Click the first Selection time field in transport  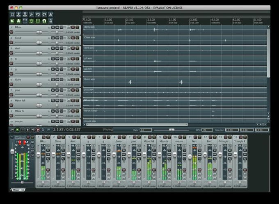(232, 130)
